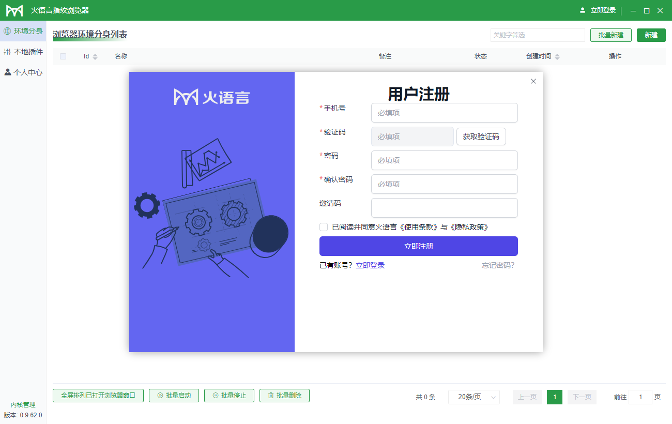Click the play icon on 批量启动 button
Viewport: 672px width, 424px height.
(x=161, y=396)
